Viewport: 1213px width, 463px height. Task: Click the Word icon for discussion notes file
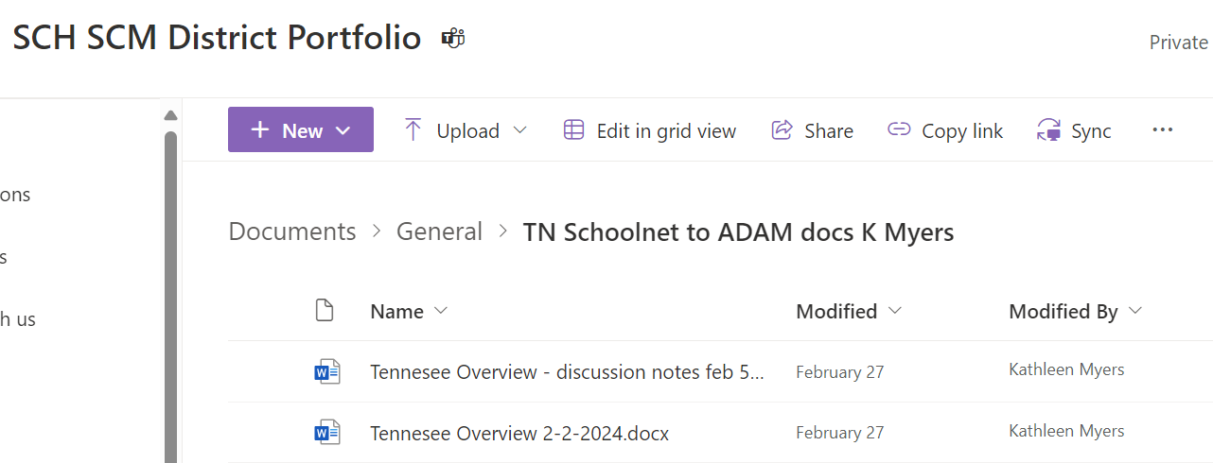326,372
